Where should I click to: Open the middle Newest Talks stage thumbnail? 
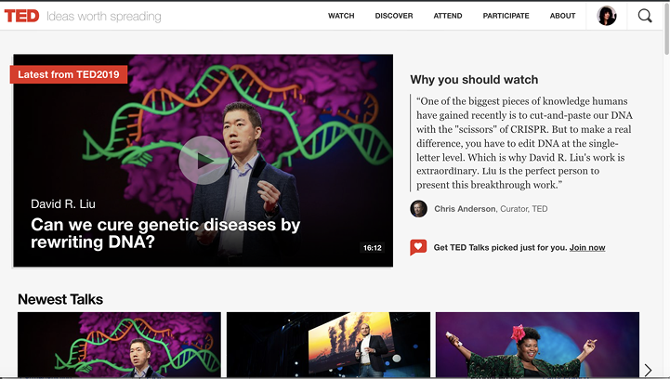click(328, 345)
